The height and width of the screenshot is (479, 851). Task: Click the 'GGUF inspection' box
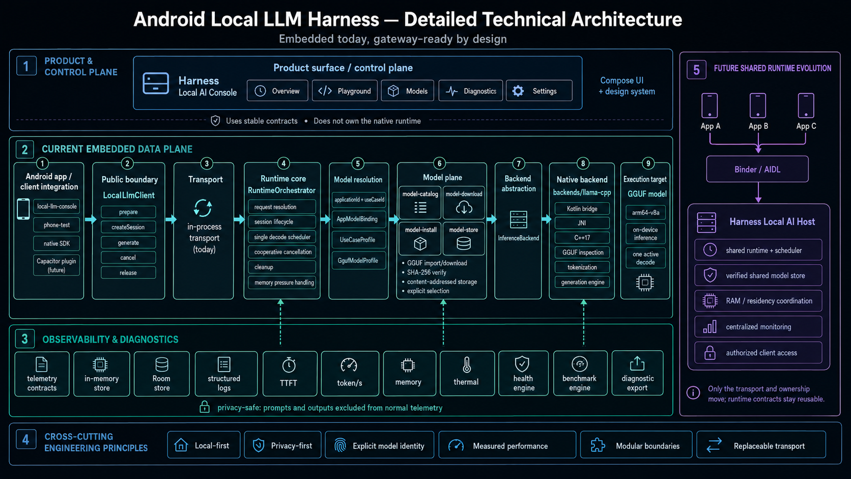click(582, 252)
